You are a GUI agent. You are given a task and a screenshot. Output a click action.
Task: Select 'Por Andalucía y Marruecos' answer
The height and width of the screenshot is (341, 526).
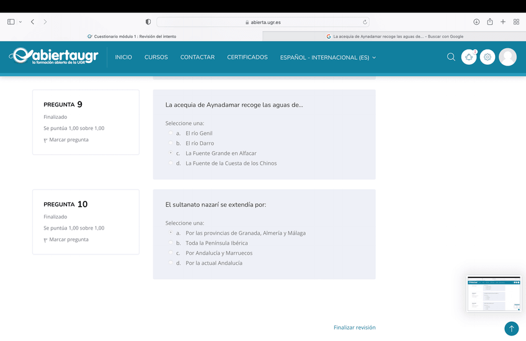pyautogui.click(x=171, y=253)
